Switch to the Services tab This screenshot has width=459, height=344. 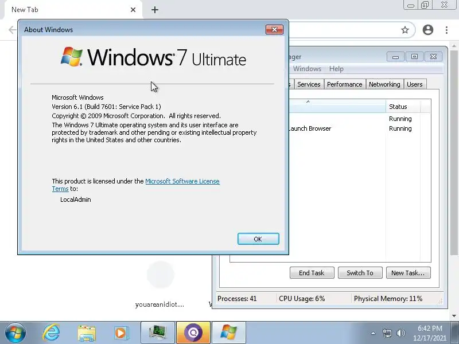[x=309, y=84]
